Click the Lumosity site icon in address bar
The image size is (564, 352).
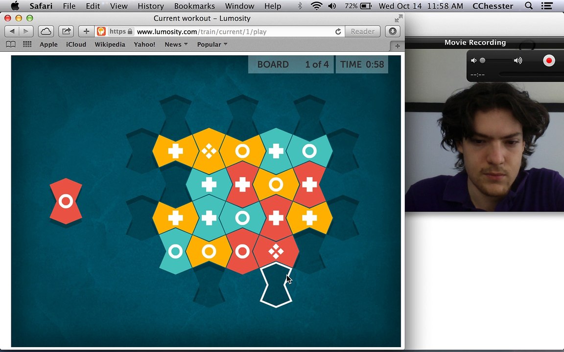pyautogui.click(x=101, y=31)
